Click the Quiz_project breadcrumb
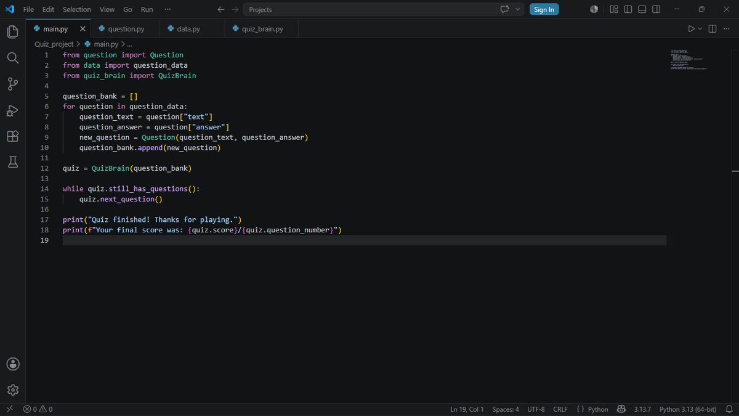Image resolution: width=739 pixels, height=416 pixels. 54,44
